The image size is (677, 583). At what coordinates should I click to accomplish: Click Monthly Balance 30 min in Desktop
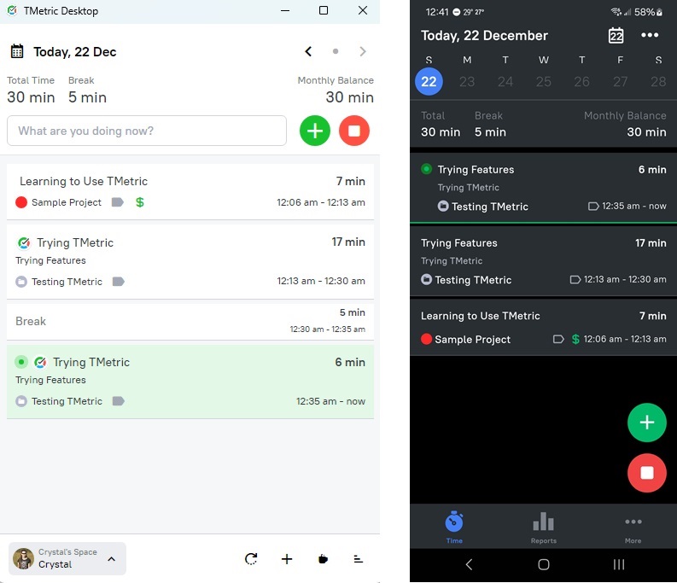point(336,90)
